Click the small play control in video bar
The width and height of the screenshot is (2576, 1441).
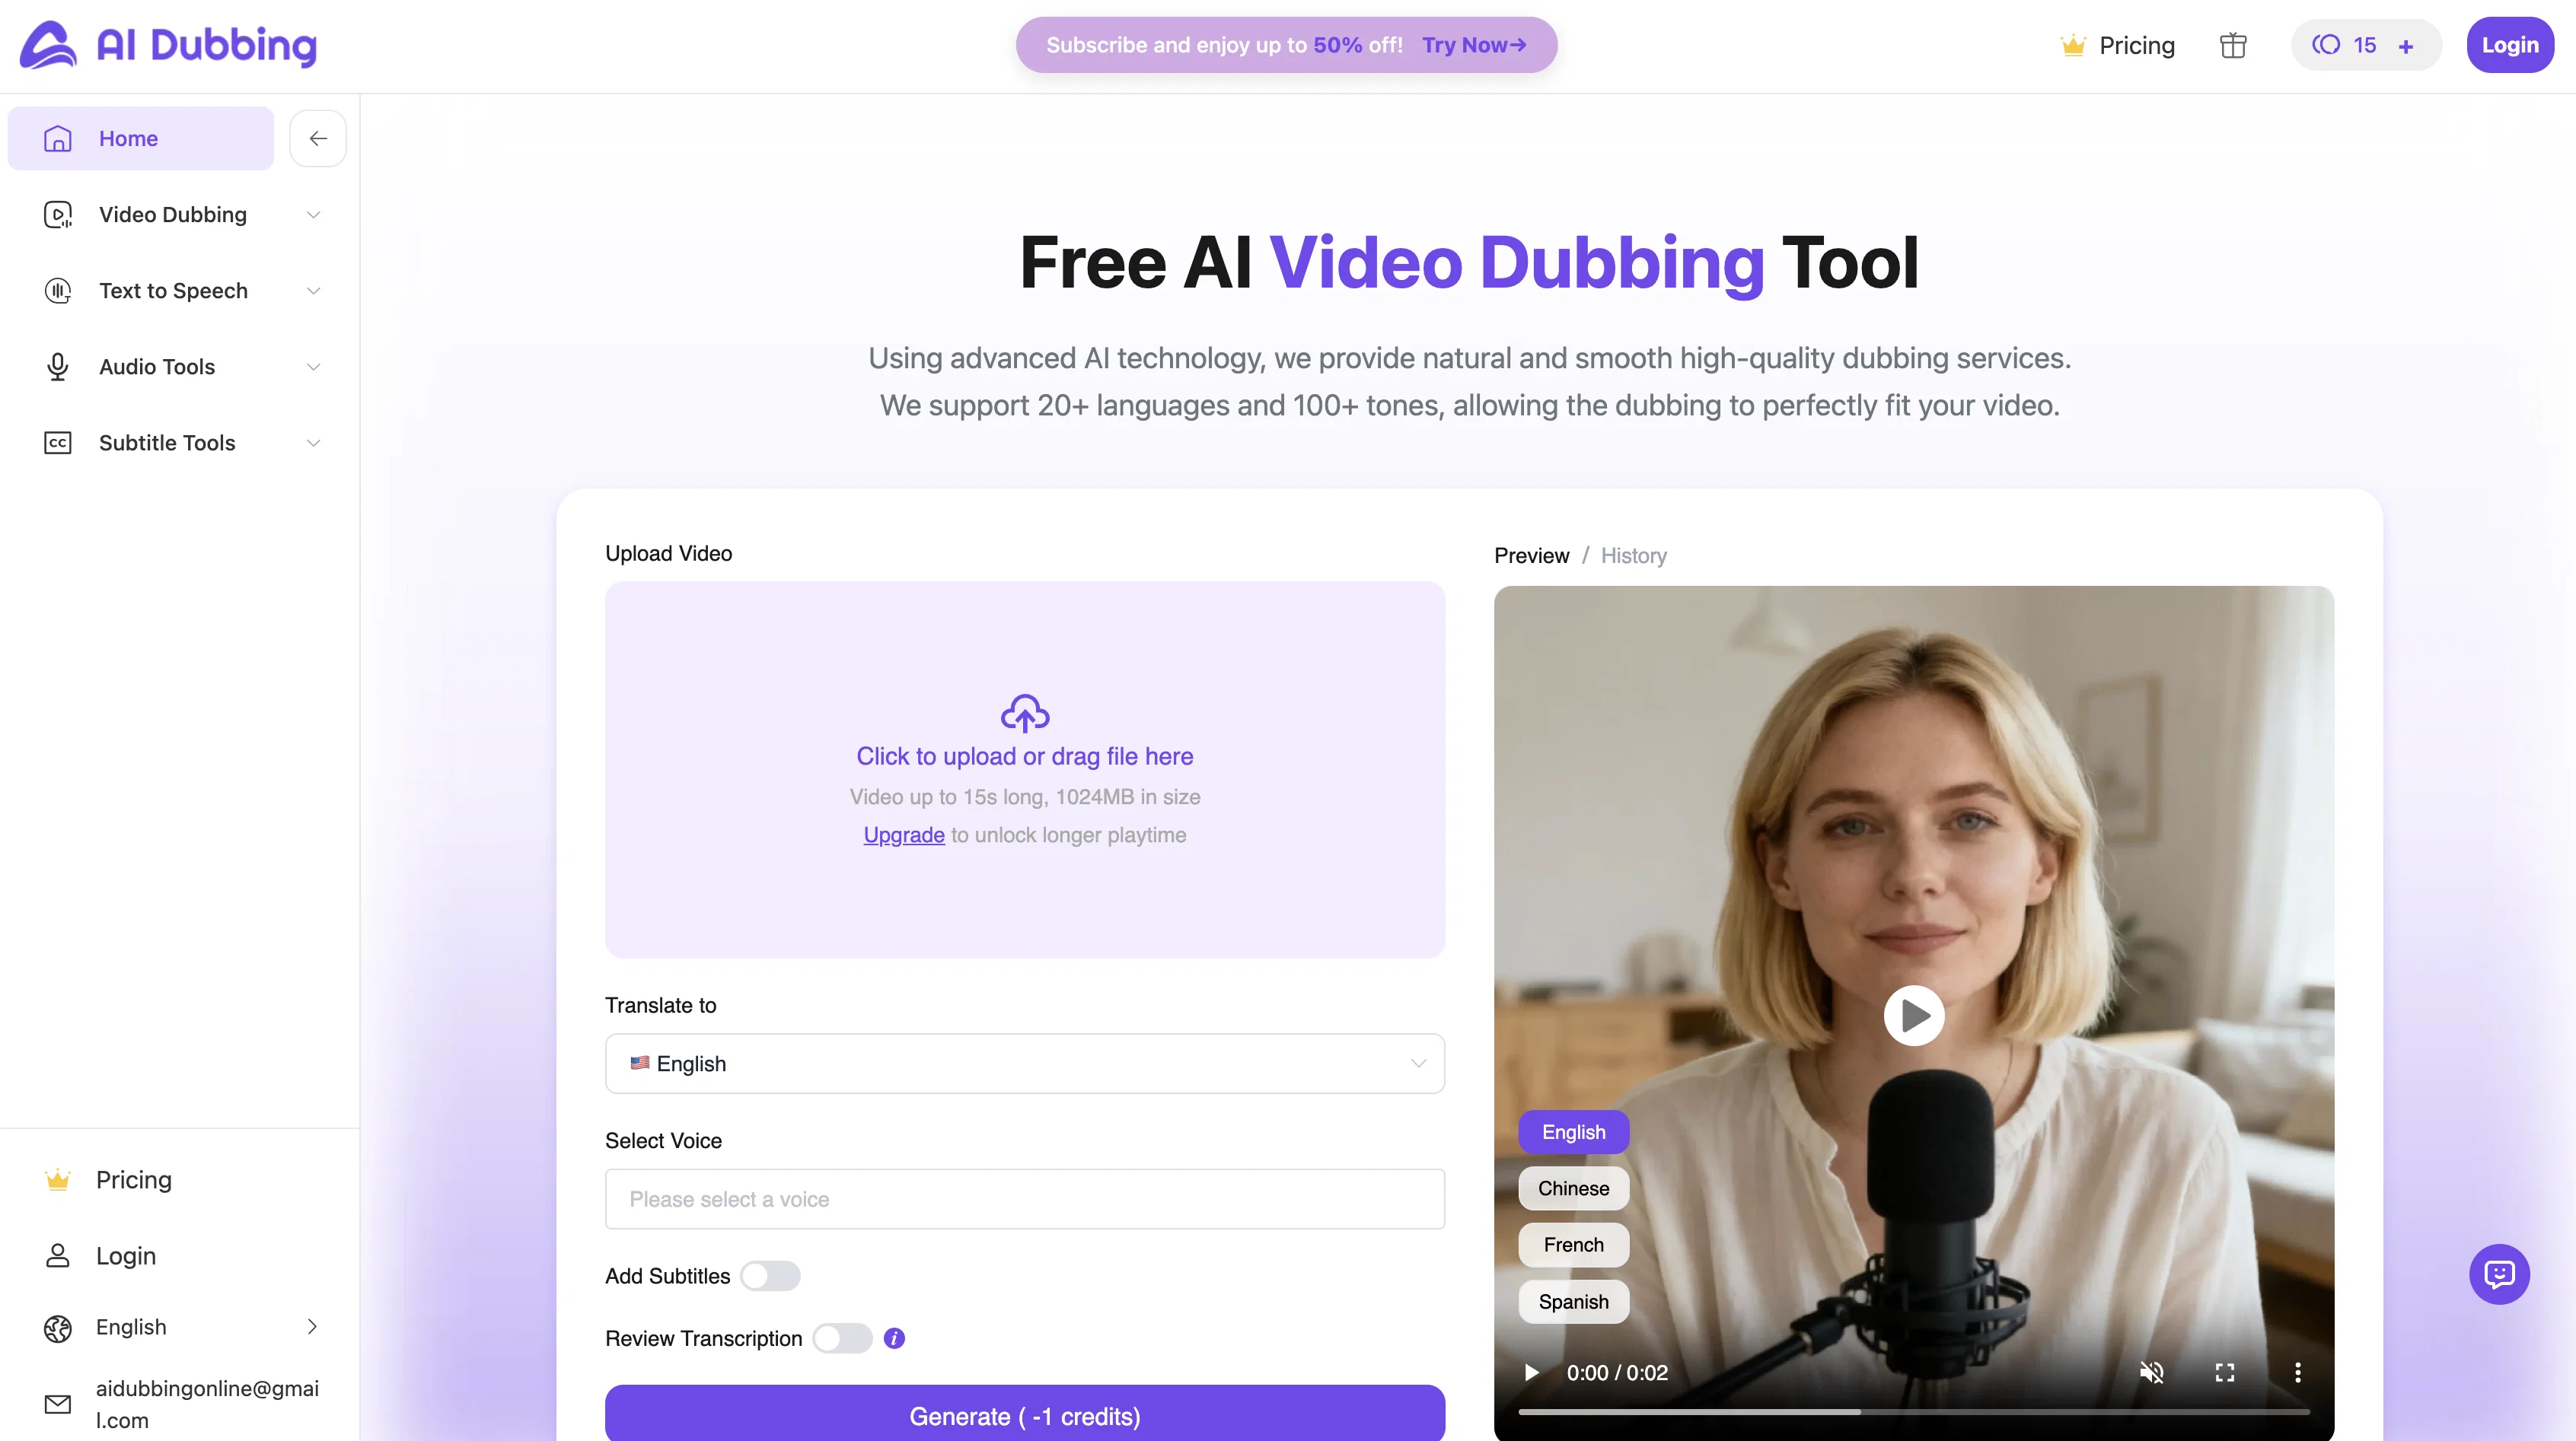(x=1531, y=1372)
